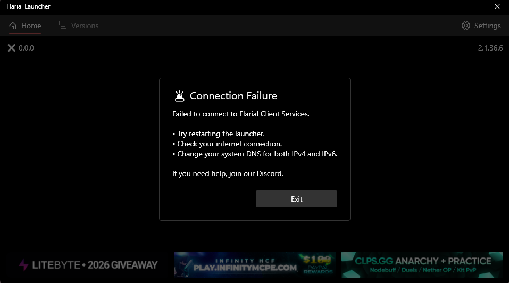Click the Home house icon

point(13,26)
